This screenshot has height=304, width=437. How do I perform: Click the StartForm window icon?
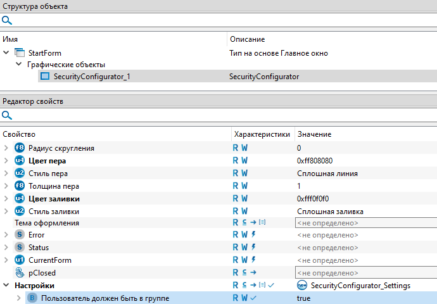(x=19, y=53)
